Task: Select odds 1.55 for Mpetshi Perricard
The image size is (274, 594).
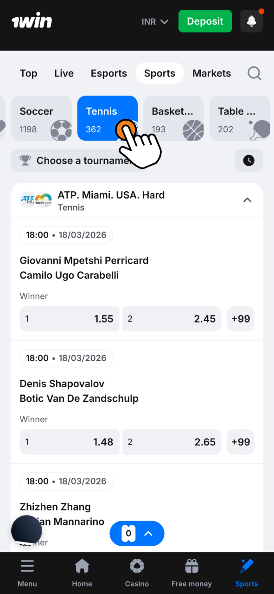Action: click(x=69, y=319)
